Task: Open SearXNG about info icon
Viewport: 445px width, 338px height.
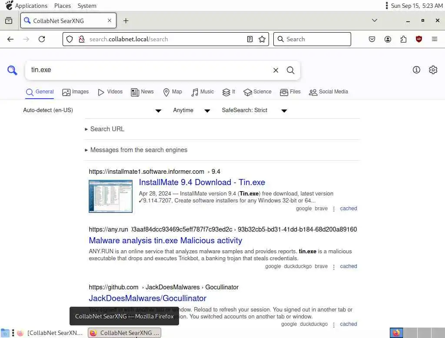Action: (x=416, y=70)
